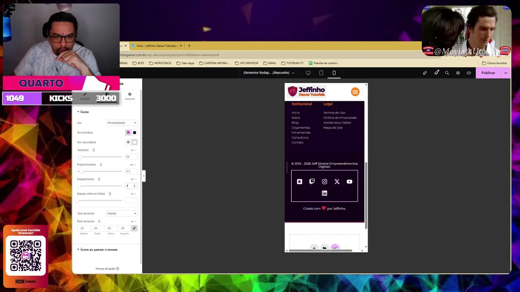The height and width of the screenshot is (292, 520).
Task: Pick the Cor secundária white color swatch
Action: pos(134,142)
